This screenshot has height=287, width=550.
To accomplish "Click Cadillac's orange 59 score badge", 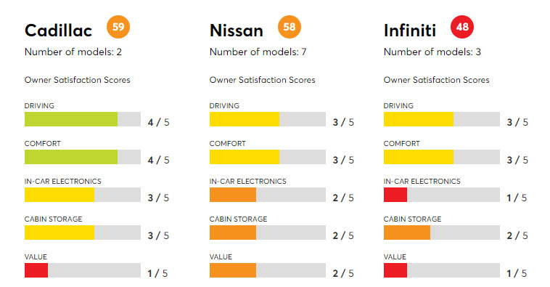I will tap(118, 27).
